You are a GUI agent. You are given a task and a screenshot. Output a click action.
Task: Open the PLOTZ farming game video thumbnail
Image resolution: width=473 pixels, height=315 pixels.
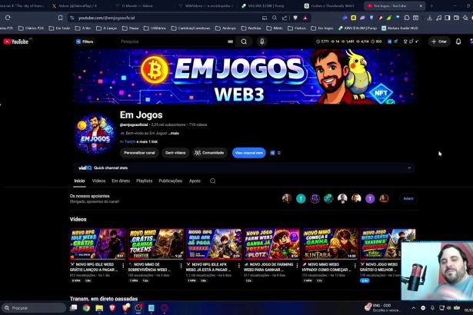pyautogui.click(x=271, y=244)
